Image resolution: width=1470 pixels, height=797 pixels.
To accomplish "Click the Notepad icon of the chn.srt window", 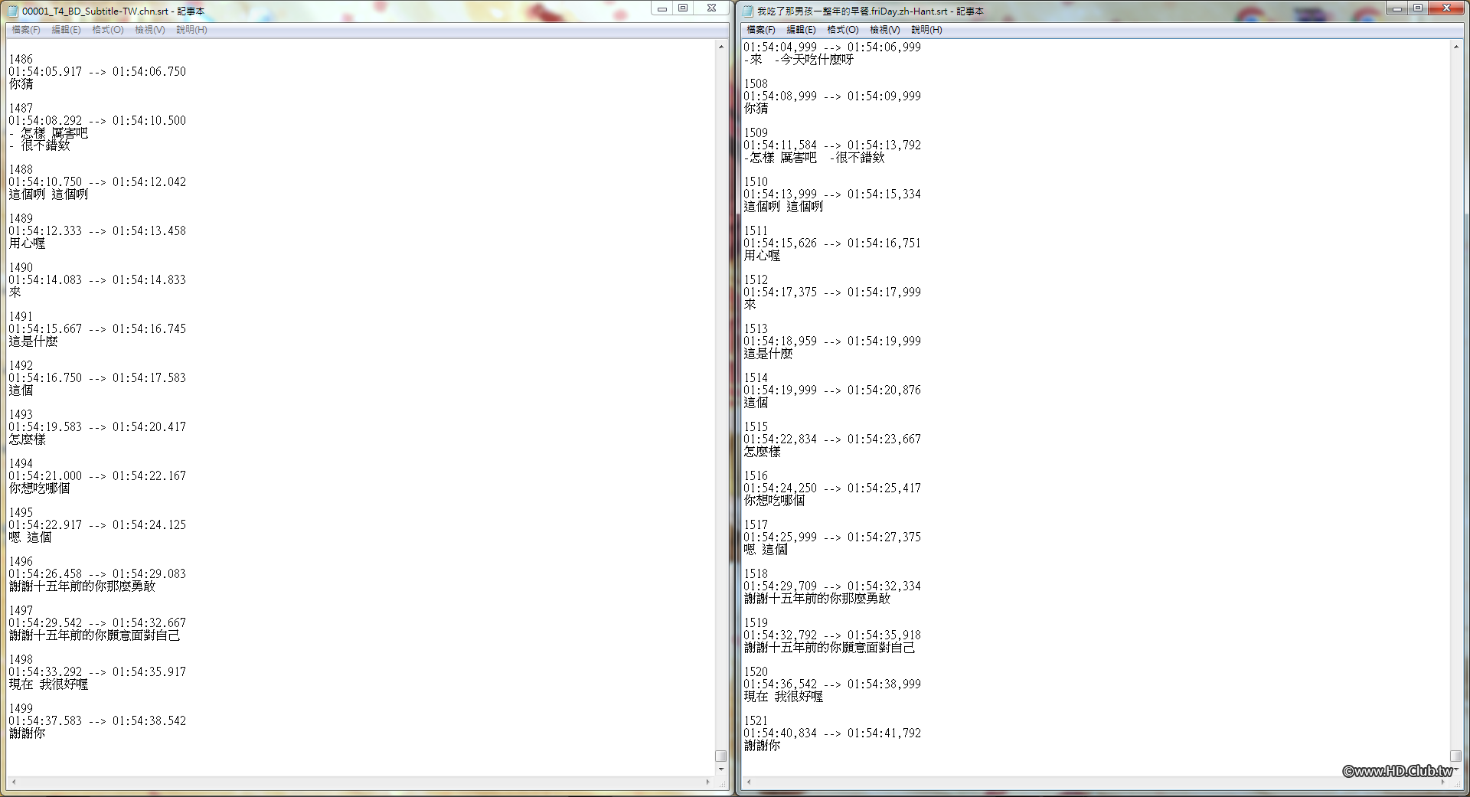I will [x=13, y=11].
